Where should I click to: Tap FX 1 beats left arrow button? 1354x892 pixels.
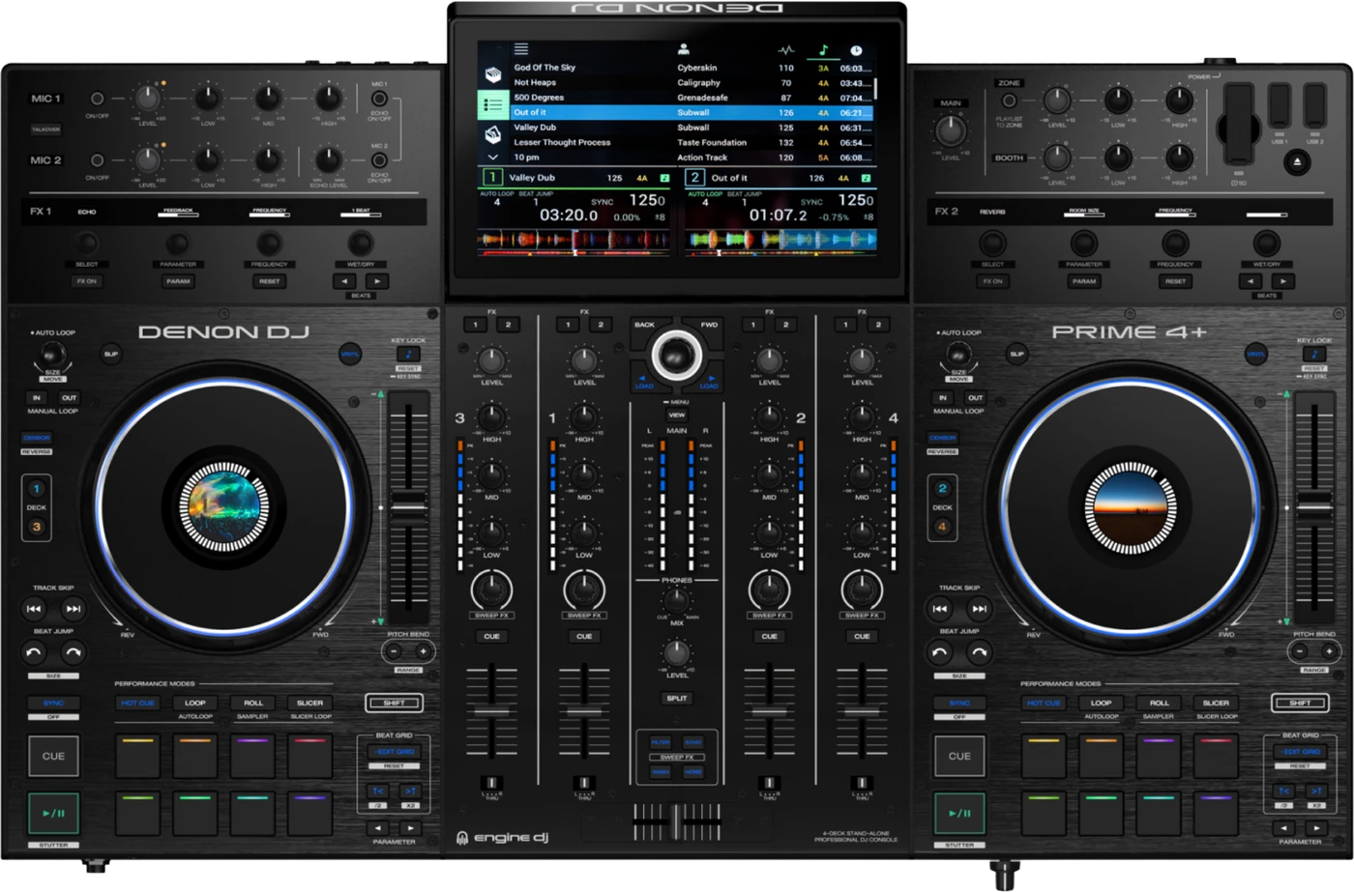click(345, 281)
